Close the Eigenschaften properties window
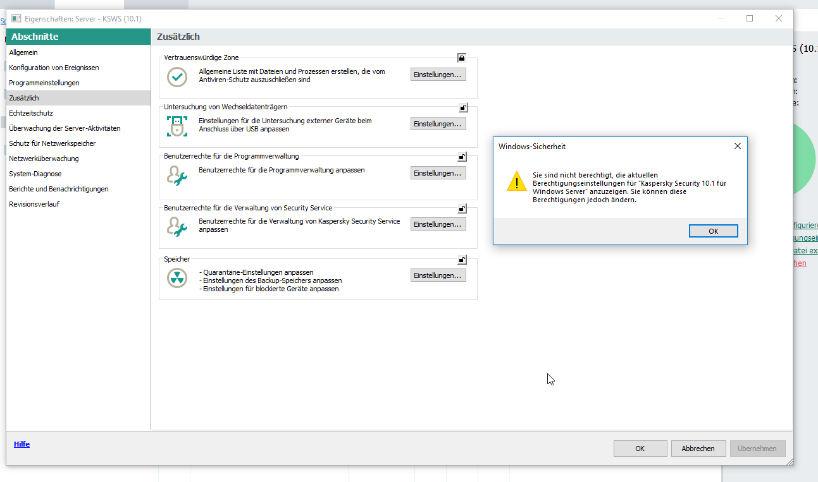The width and height of the screenshot is (818, 482). 779,18
